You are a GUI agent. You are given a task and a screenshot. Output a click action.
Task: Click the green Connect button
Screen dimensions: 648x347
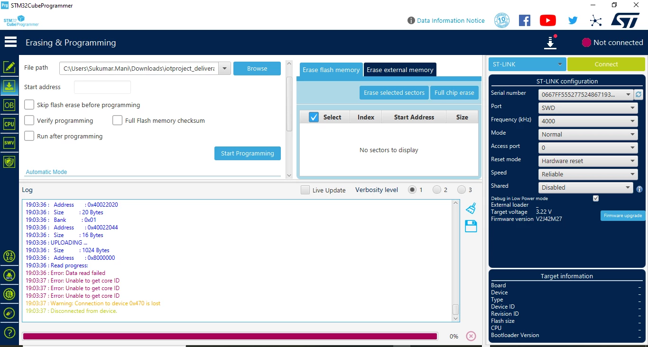(x=606, y=64)
